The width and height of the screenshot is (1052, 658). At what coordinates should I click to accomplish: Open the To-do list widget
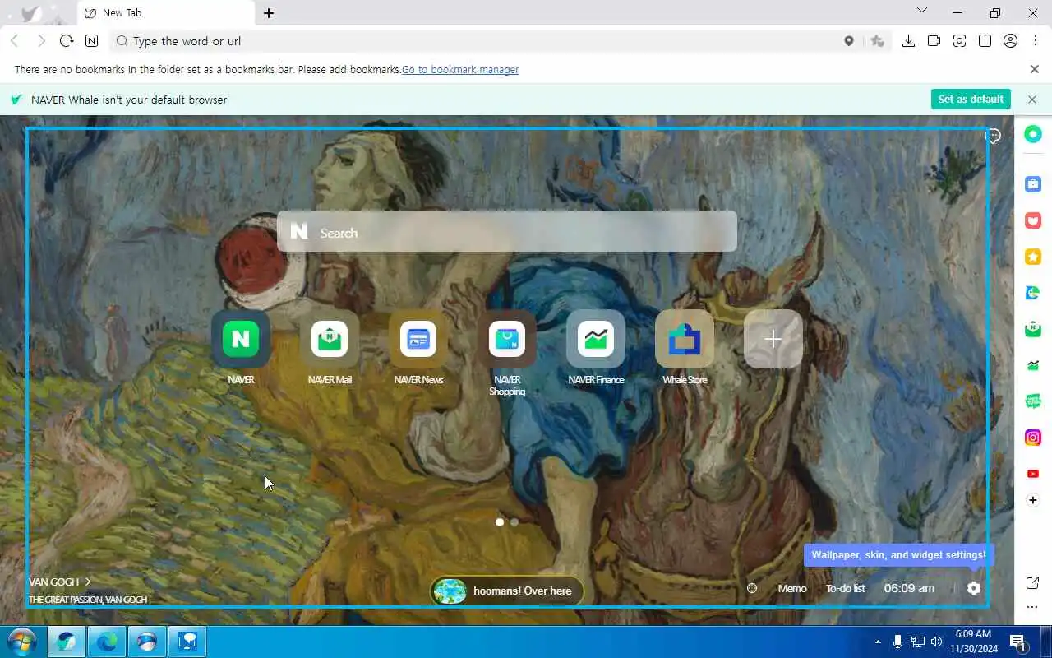click(x=845, y=588)
